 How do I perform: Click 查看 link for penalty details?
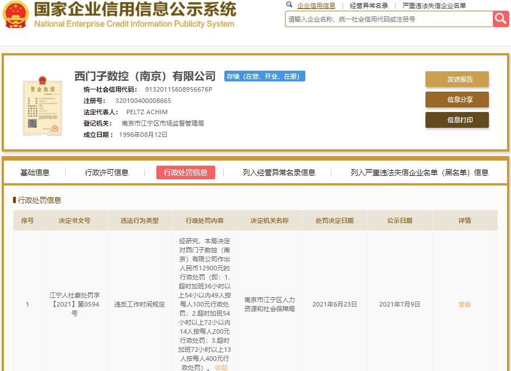[465, 304]
